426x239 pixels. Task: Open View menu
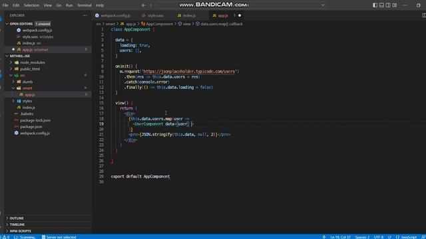pyautogui.click(x=47, y=5)
